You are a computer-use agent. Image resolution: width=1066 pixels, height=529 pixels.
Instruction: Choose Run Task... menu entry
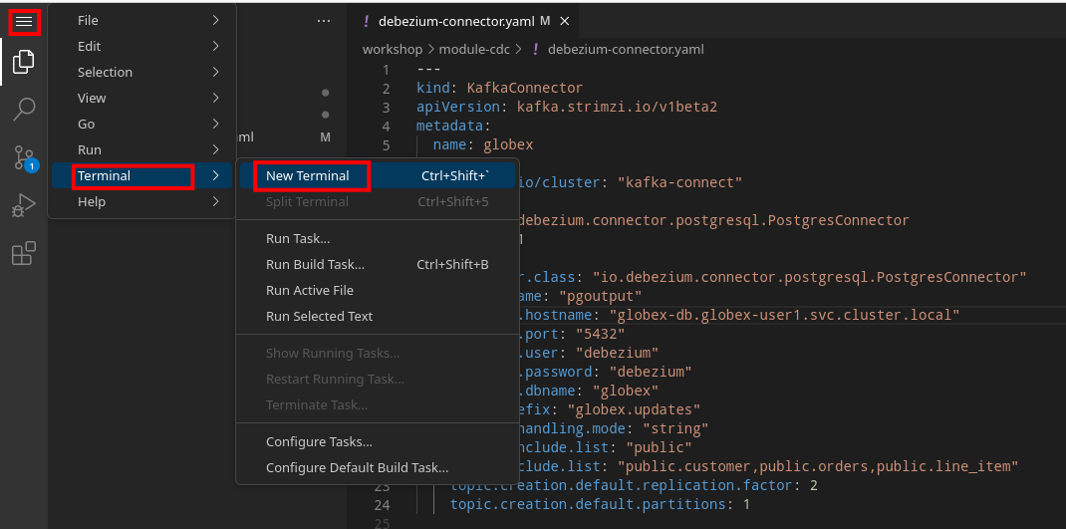point(378,239)
